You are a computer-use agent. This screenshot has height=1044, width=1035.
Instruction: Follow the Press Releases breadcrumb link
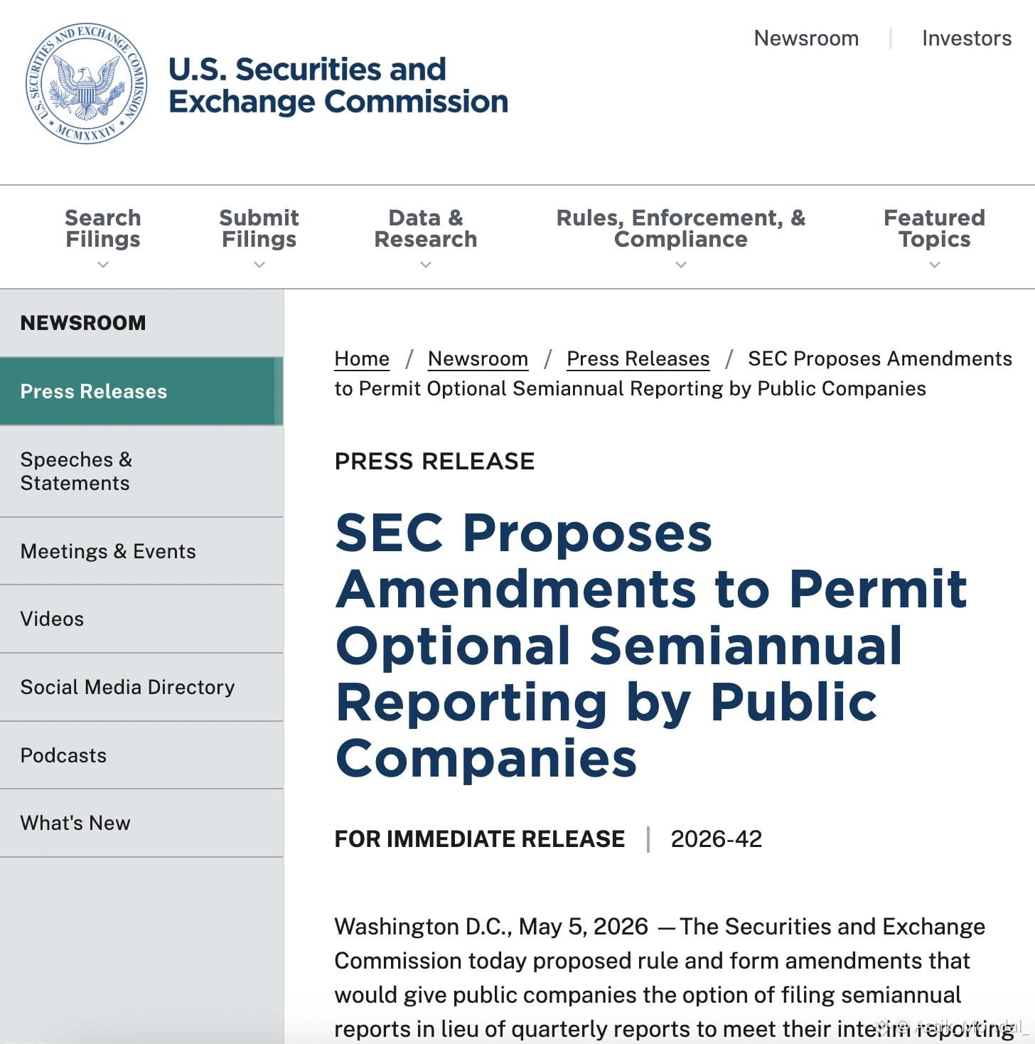point(638,358)
